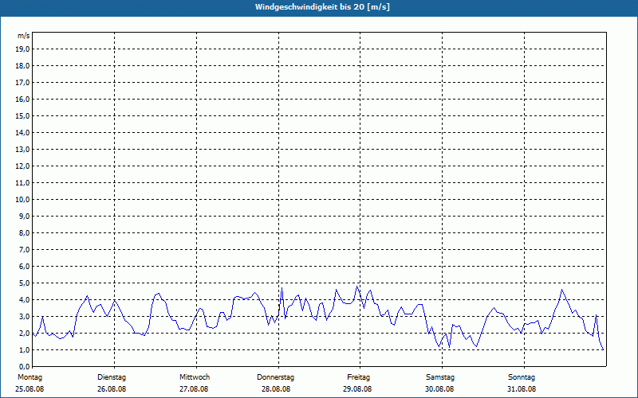This screenshot has height=398, width=638.
Task: Click the date 25.08.08
Action: click(30, 389)
